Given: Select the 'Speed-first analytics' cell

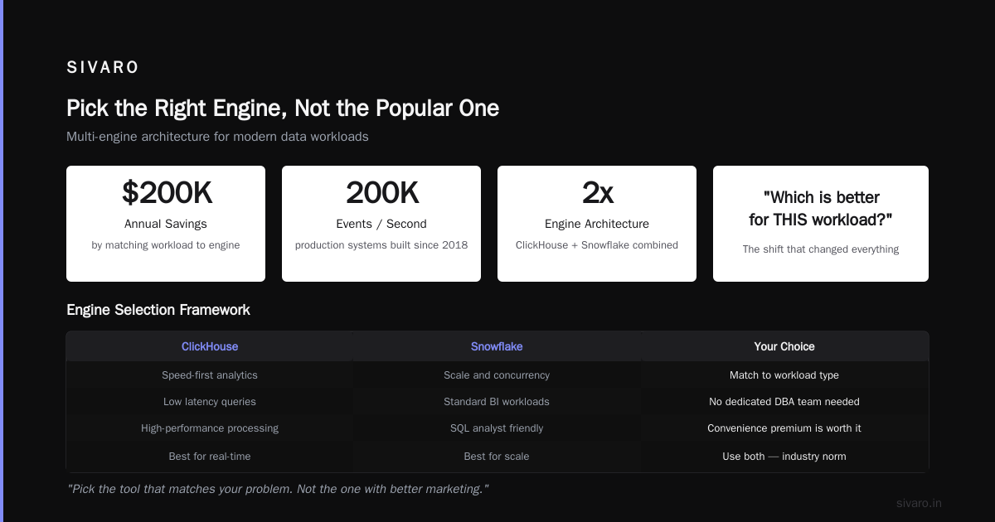Looking at the screenshot, I should coord(210,375).
